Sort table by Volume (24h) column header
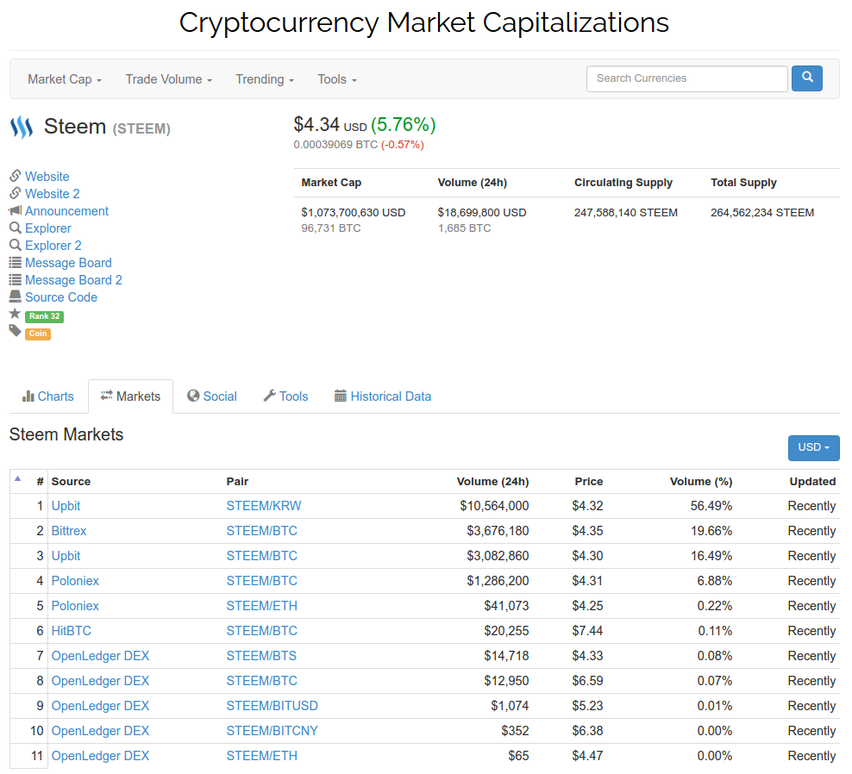This screenshot has height=774, width=852. (x=493, y=482)
